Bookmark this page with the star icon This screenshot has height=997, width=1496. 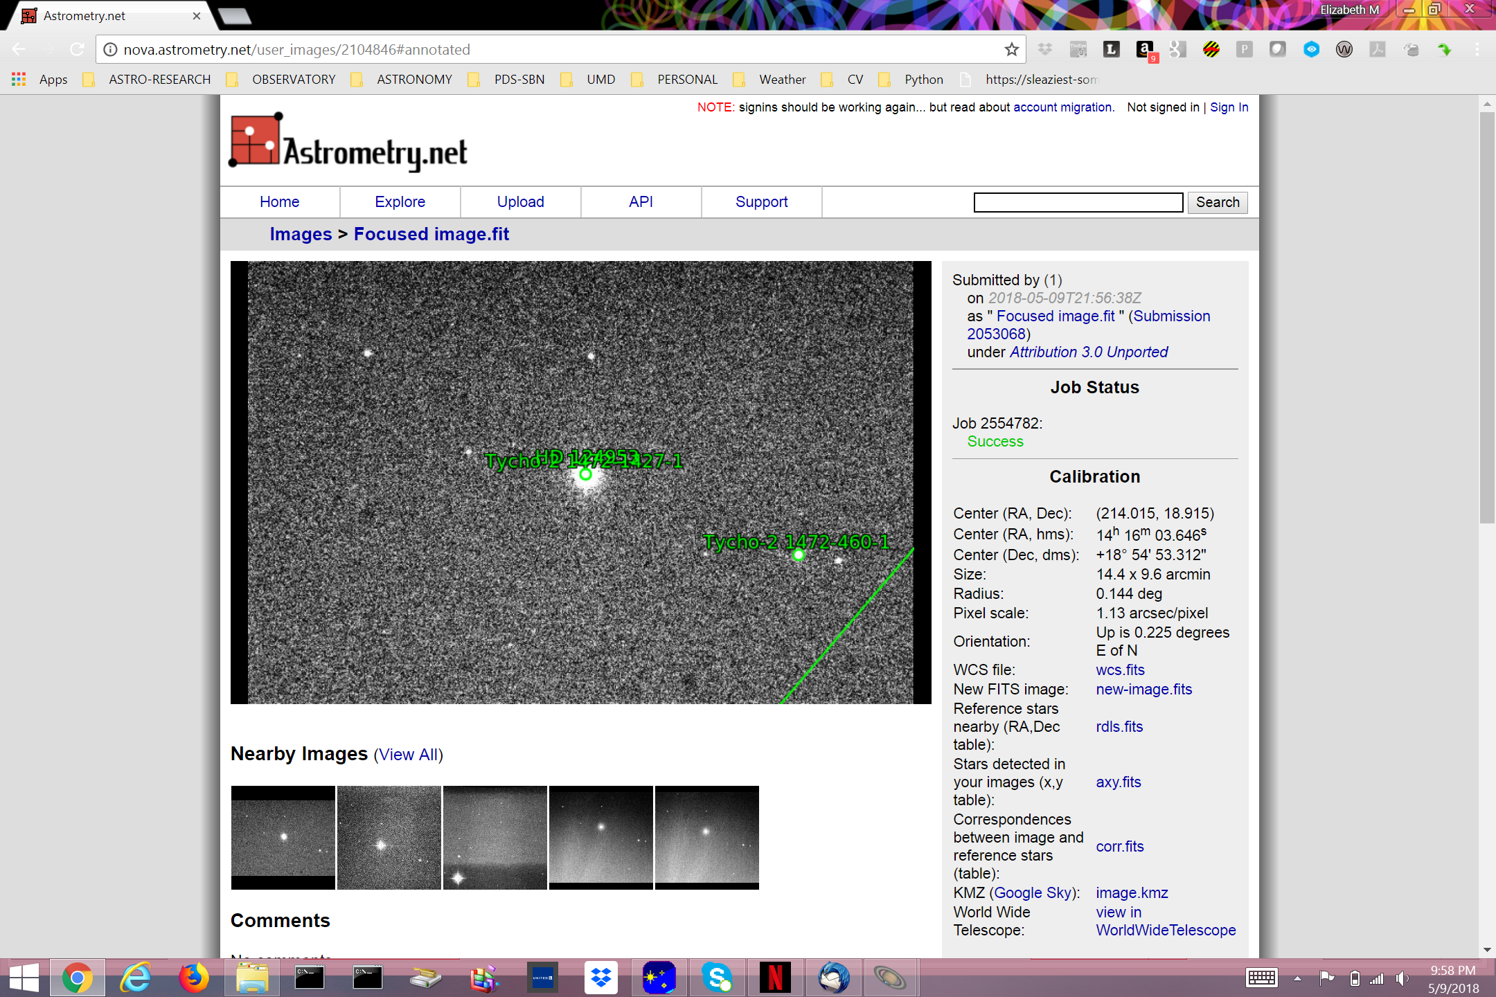click(1011, 50)
